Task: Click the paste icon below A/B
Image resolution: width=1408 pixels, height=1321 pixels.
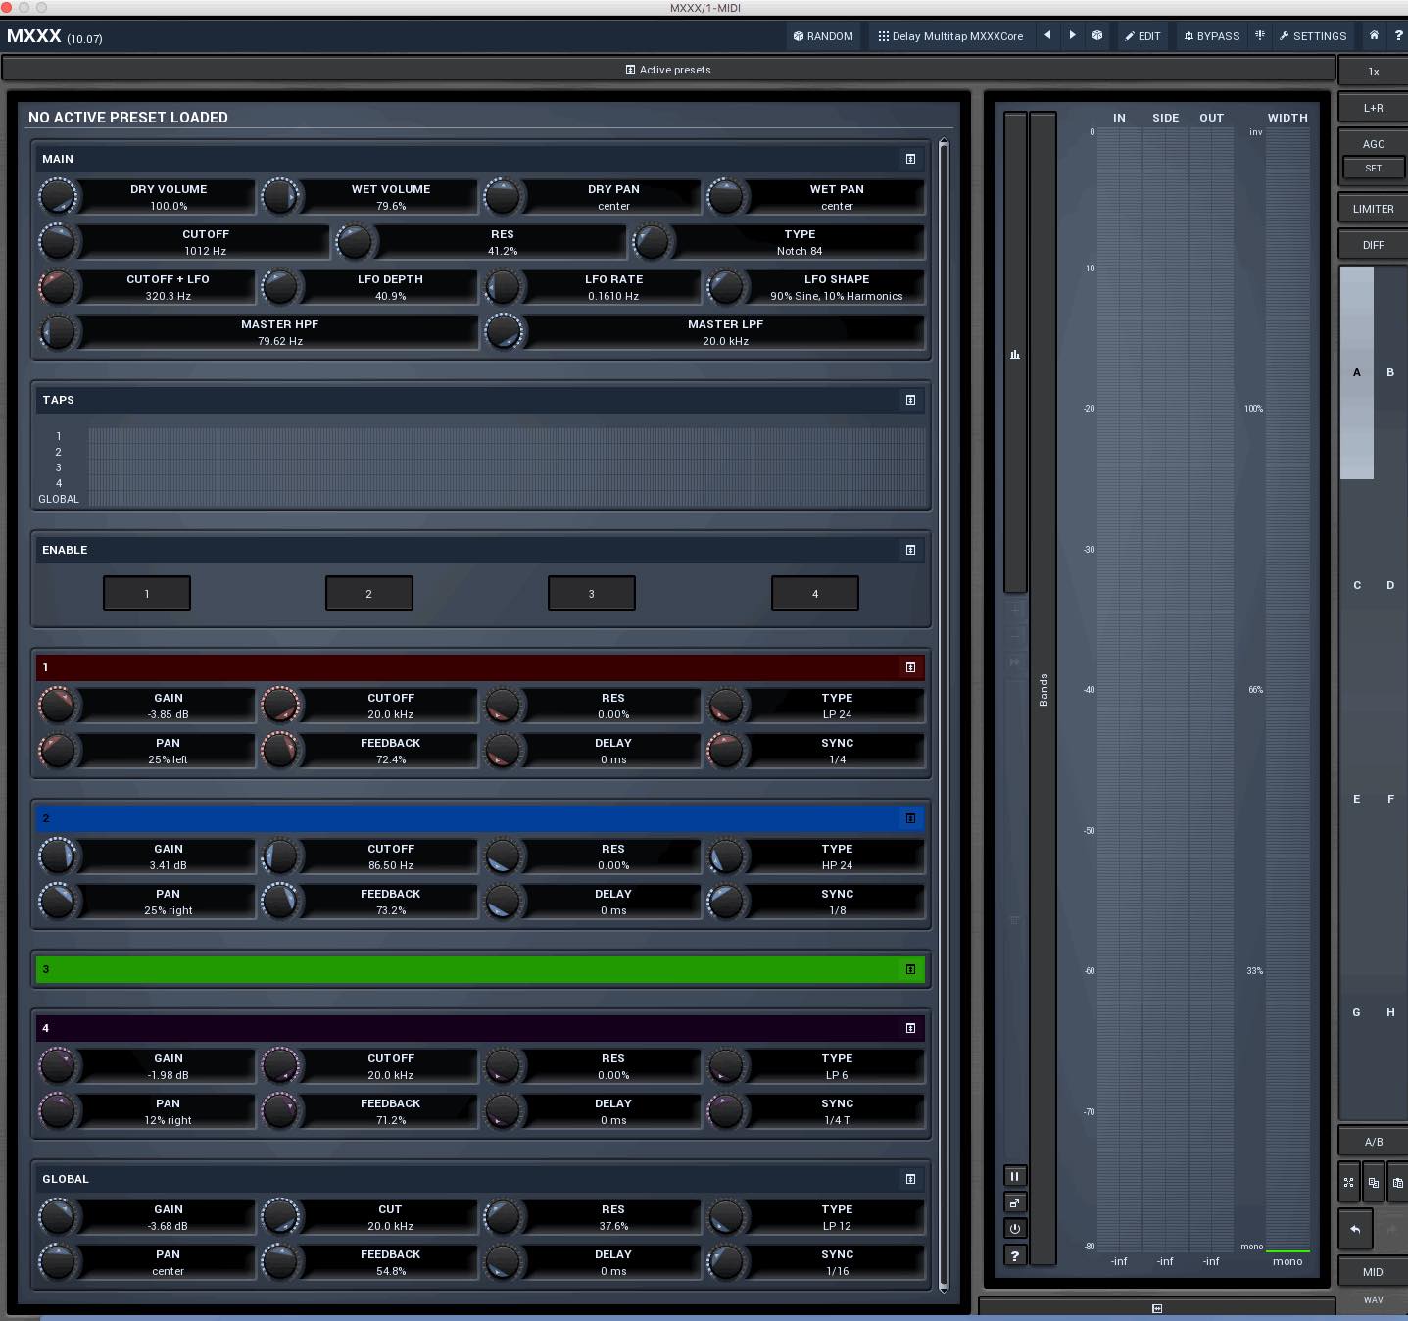Action: pos(1398,1182)
